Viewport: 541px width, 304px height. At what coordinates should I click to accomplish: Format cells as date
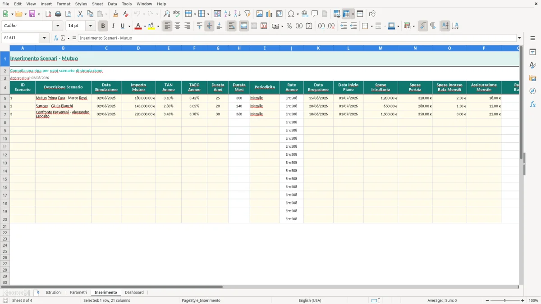point(309,26)
